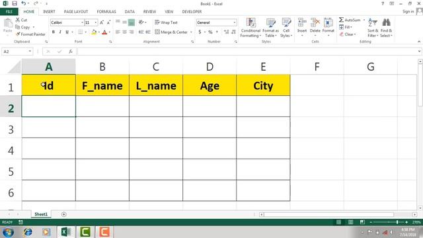Viewport: 423px width, 238px height.
Task: Increase font size with the larger A icon
Action: tap(102, 22)
